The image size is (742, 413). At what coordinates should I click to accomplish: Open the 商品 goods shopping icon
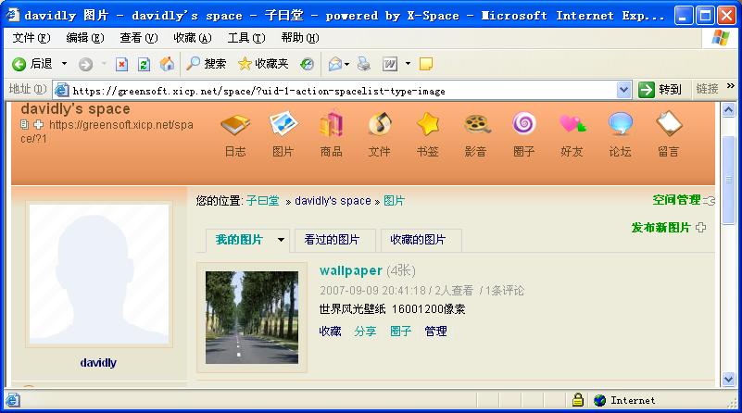point(332,123)
